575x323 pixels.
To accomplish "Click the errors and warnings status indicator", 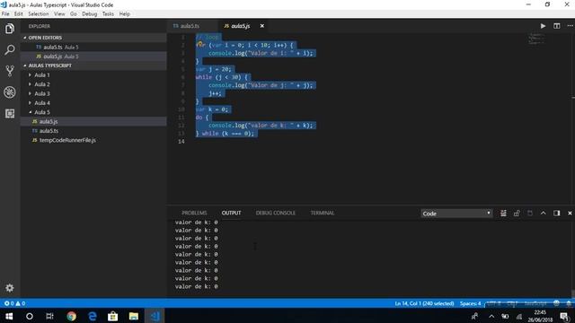I will (14, 303).
